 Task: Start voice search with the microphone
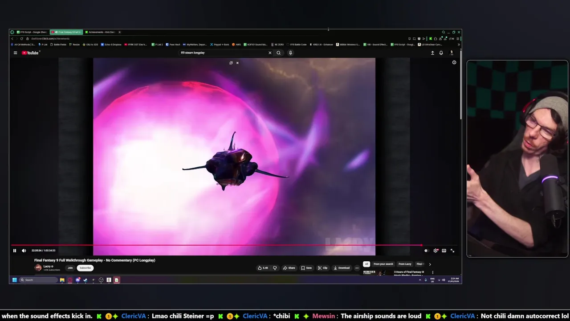290,53
